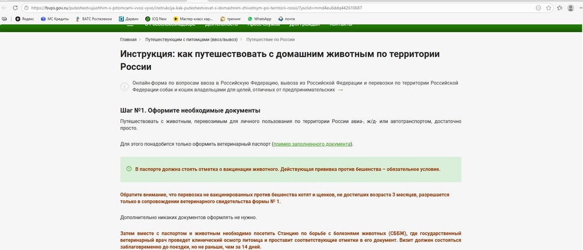Open the Мастер-класс bookmark

193,19
